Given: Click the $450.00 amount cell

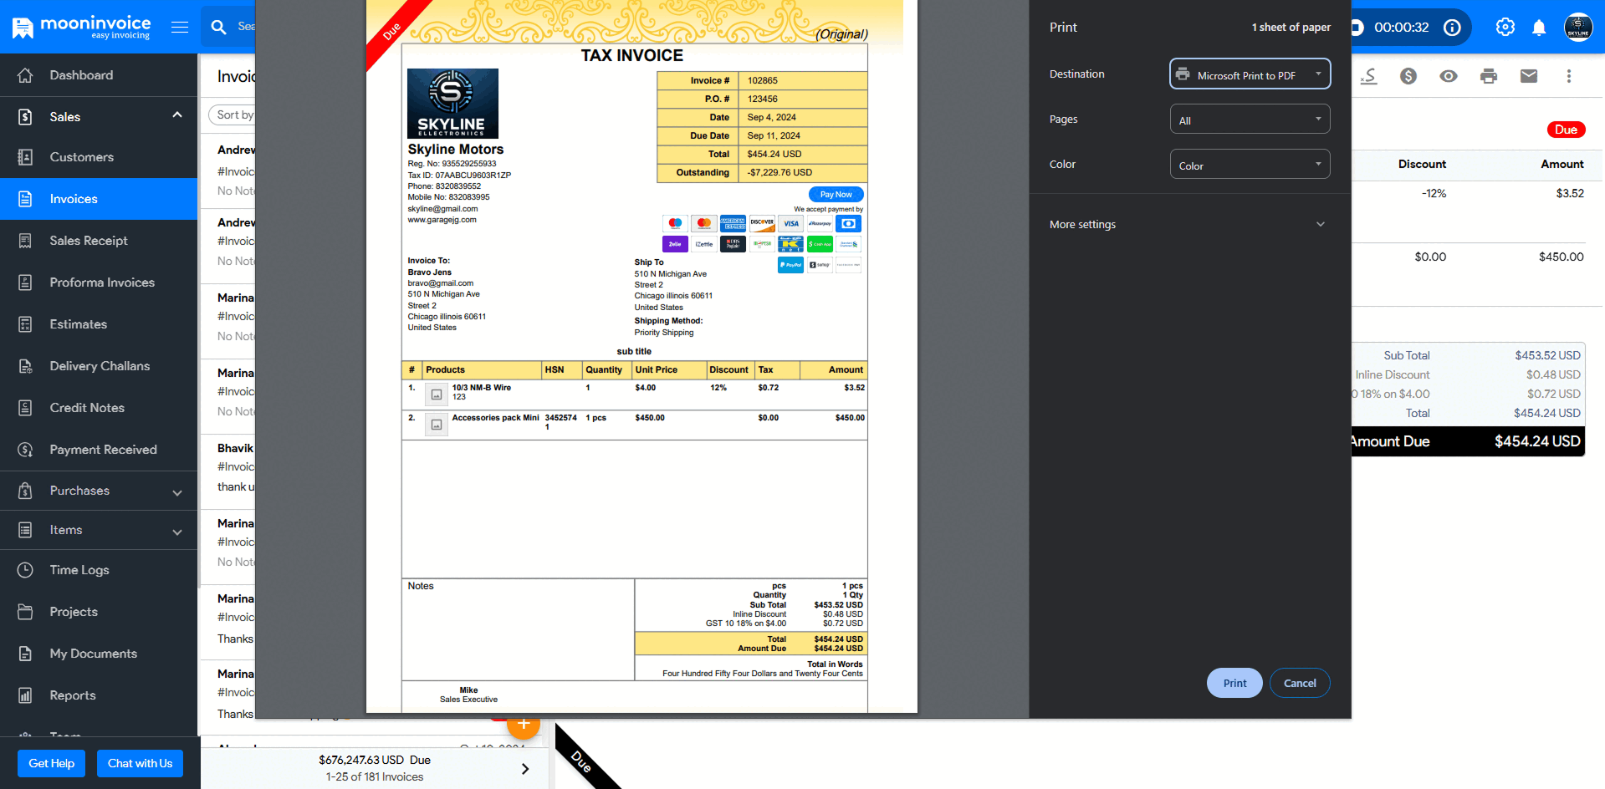Looking at the screenshot, I should [1561, 257].
